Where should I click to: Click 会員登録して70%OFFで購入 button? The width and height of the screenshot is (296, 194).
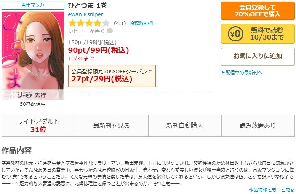coord(258,11)
